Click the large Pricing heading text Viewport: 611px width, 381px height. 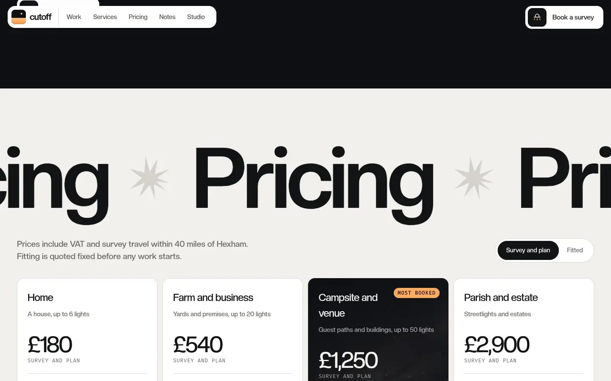coord(314,184)
